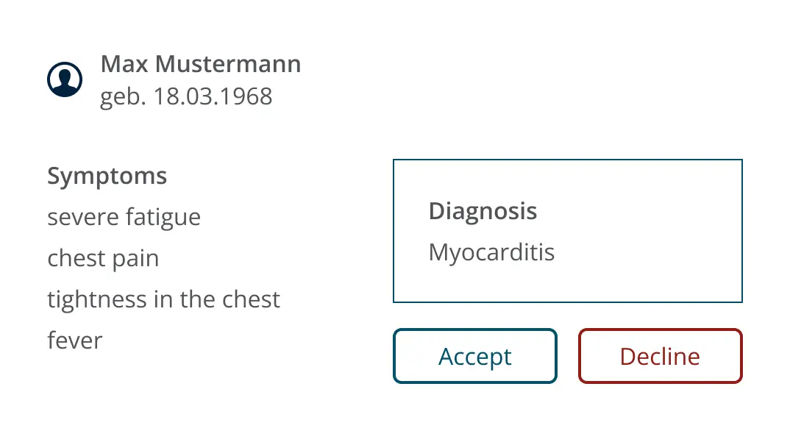
Task: Click the Symptoms heading
Action: (107, 177)
